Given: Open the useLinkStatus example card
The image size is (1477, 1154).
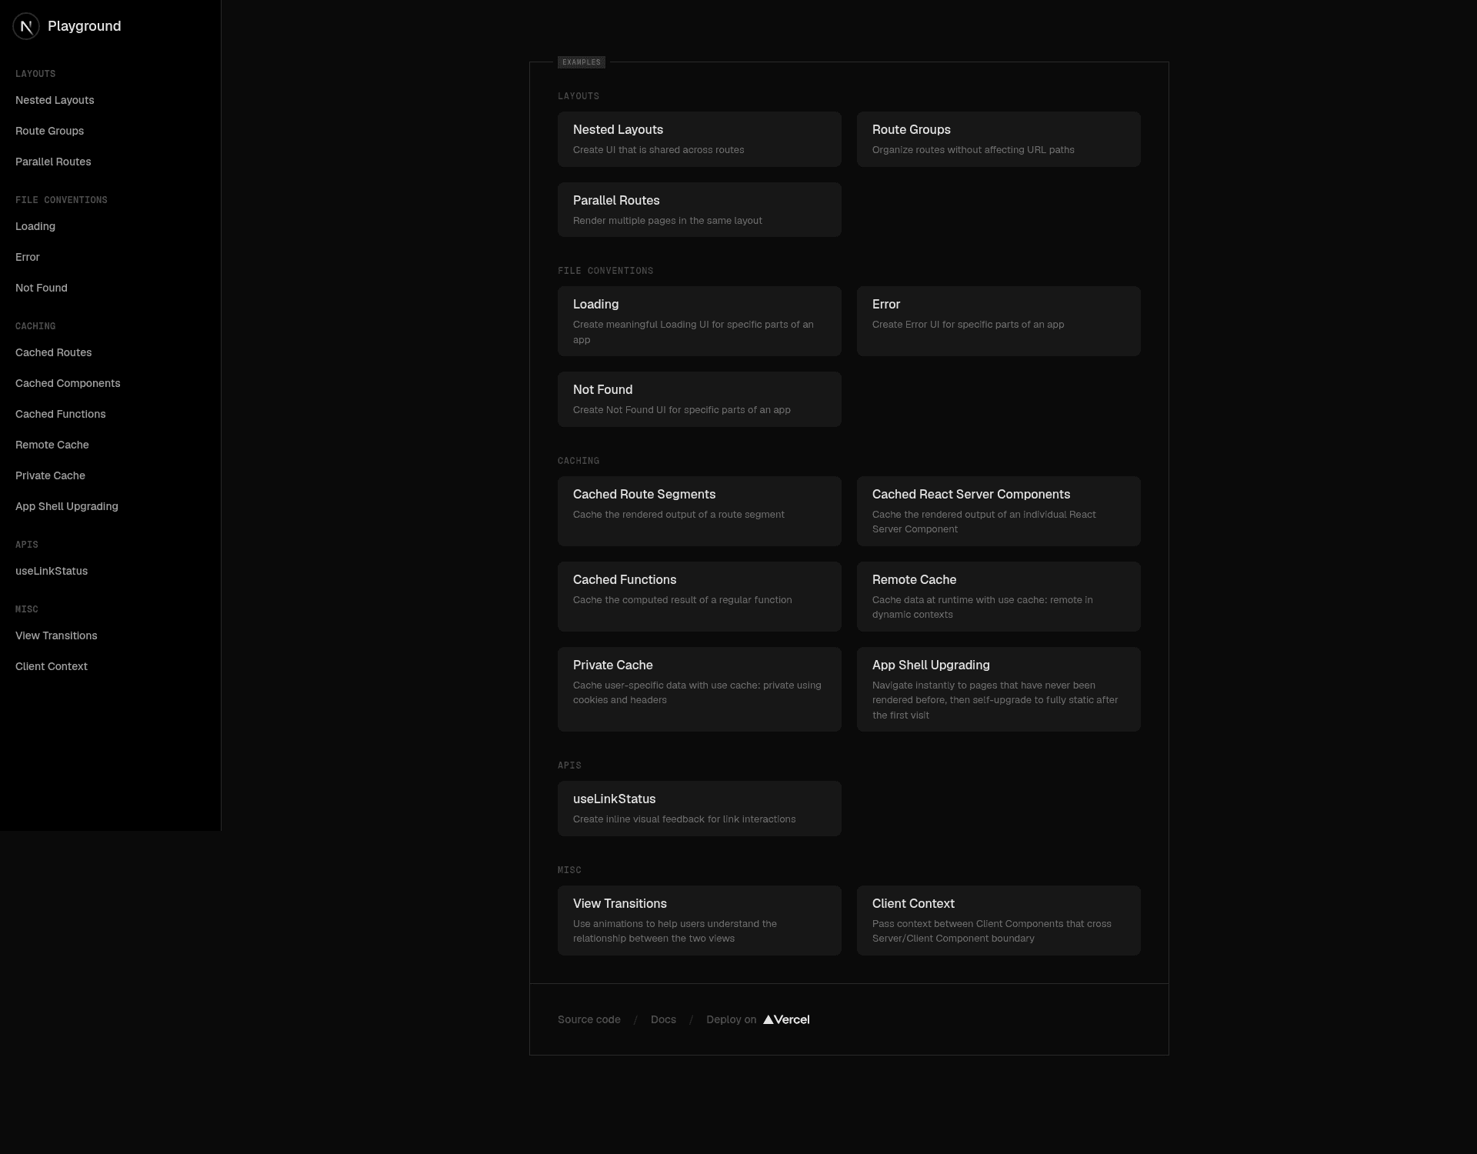Looking at the screenshot, I should coord(699,809).
